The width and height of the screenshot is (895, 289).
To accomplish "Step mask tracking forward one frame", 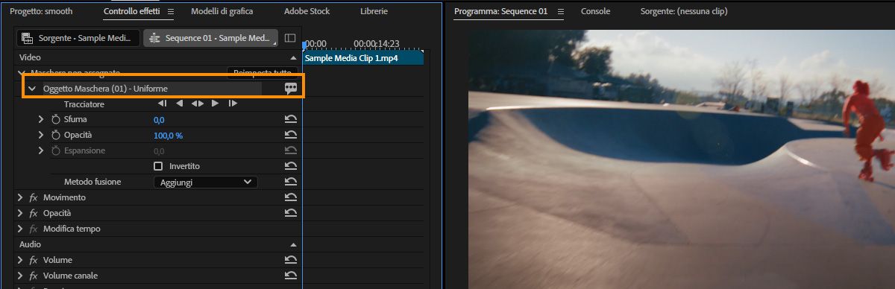I will coord(233,104).
